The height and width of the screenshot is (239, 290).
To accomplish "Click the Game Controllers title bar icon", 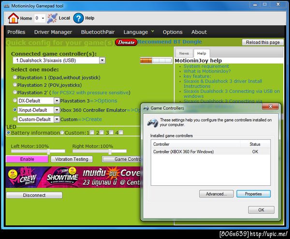I will (146, 108).
